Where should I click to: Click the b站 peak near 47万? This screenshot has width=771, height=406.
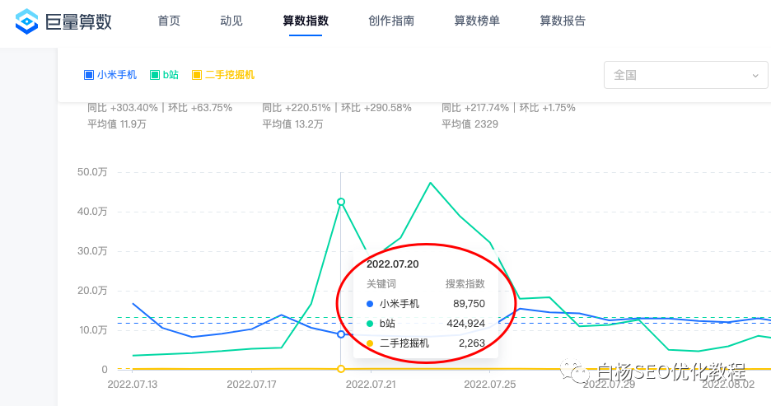point(430,183)
